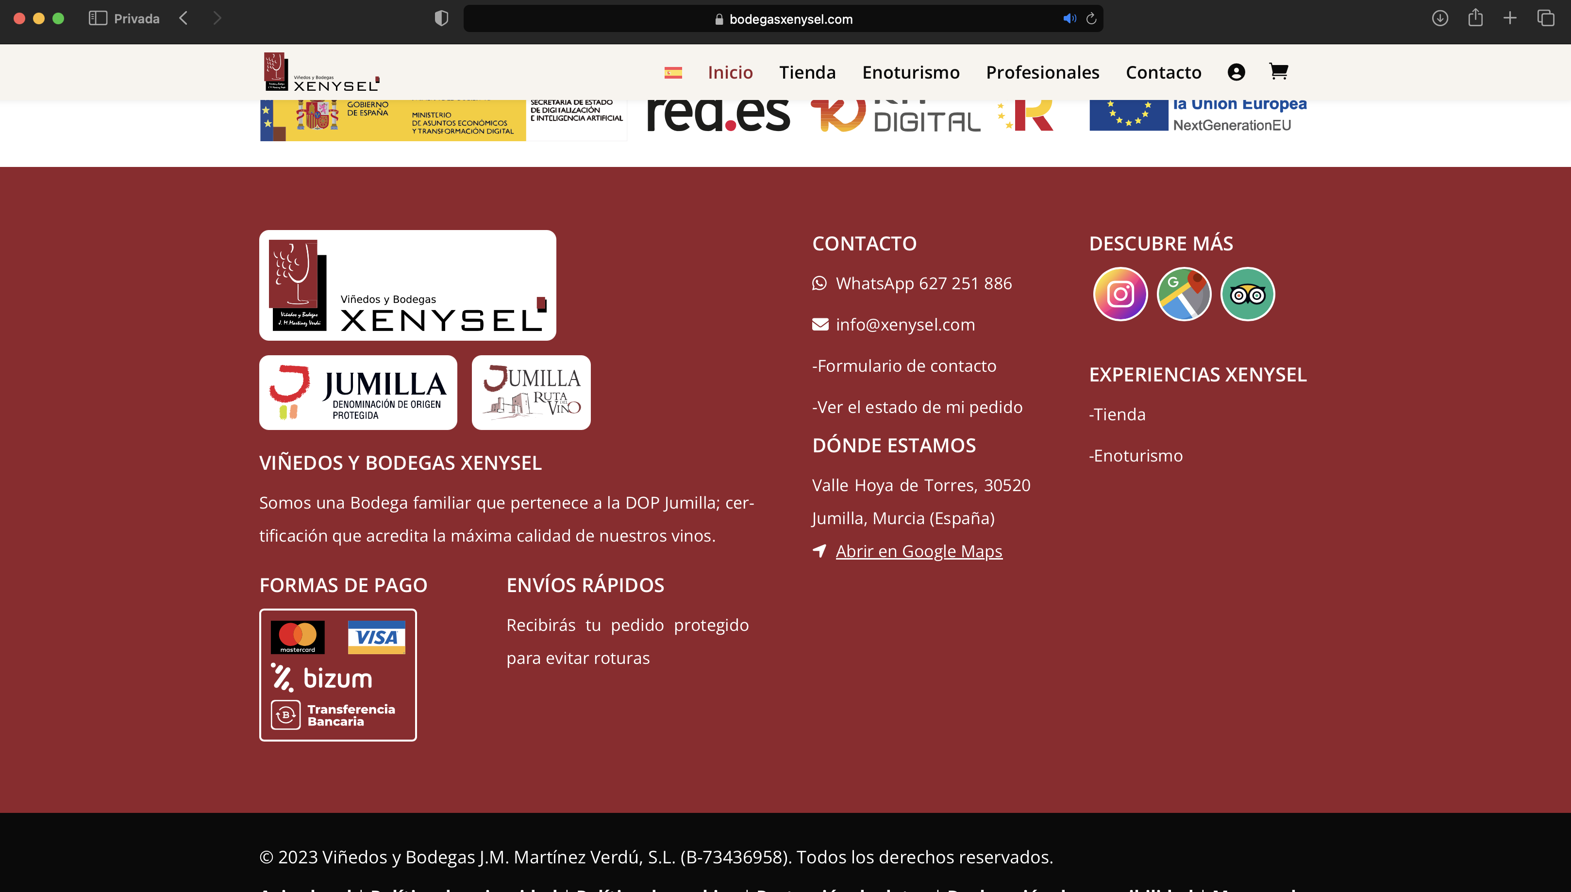
Task: Select the Spanish flag language icon
Action: pos(673,73)
